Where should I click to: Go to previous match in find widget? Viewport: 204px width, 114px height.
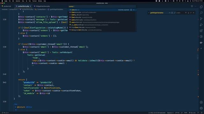pos(186,13)
